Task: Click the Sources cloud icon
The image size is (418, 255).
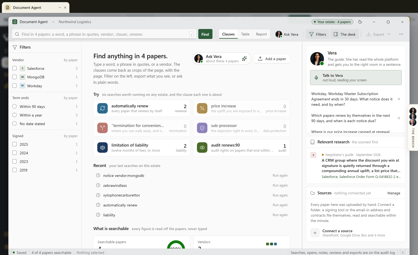Action: click(312, 193)
